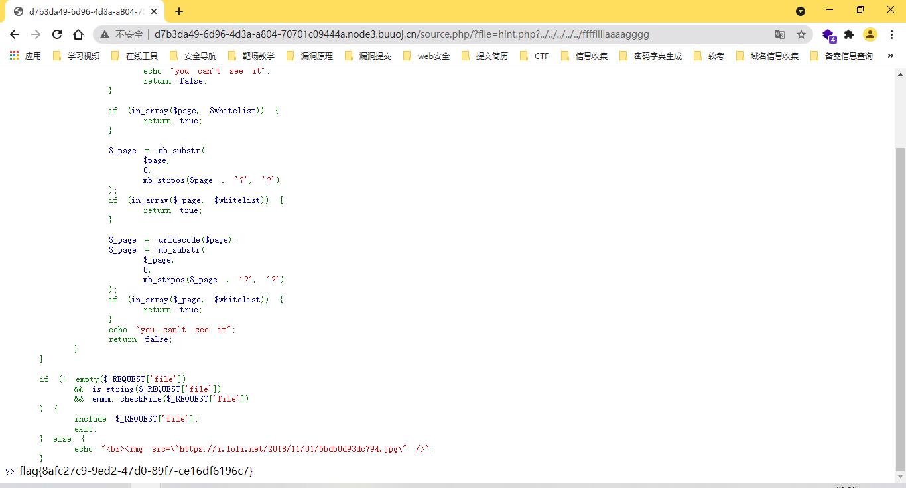
Task: Bookmark this page with the star
Action: [x=801, y=34]
